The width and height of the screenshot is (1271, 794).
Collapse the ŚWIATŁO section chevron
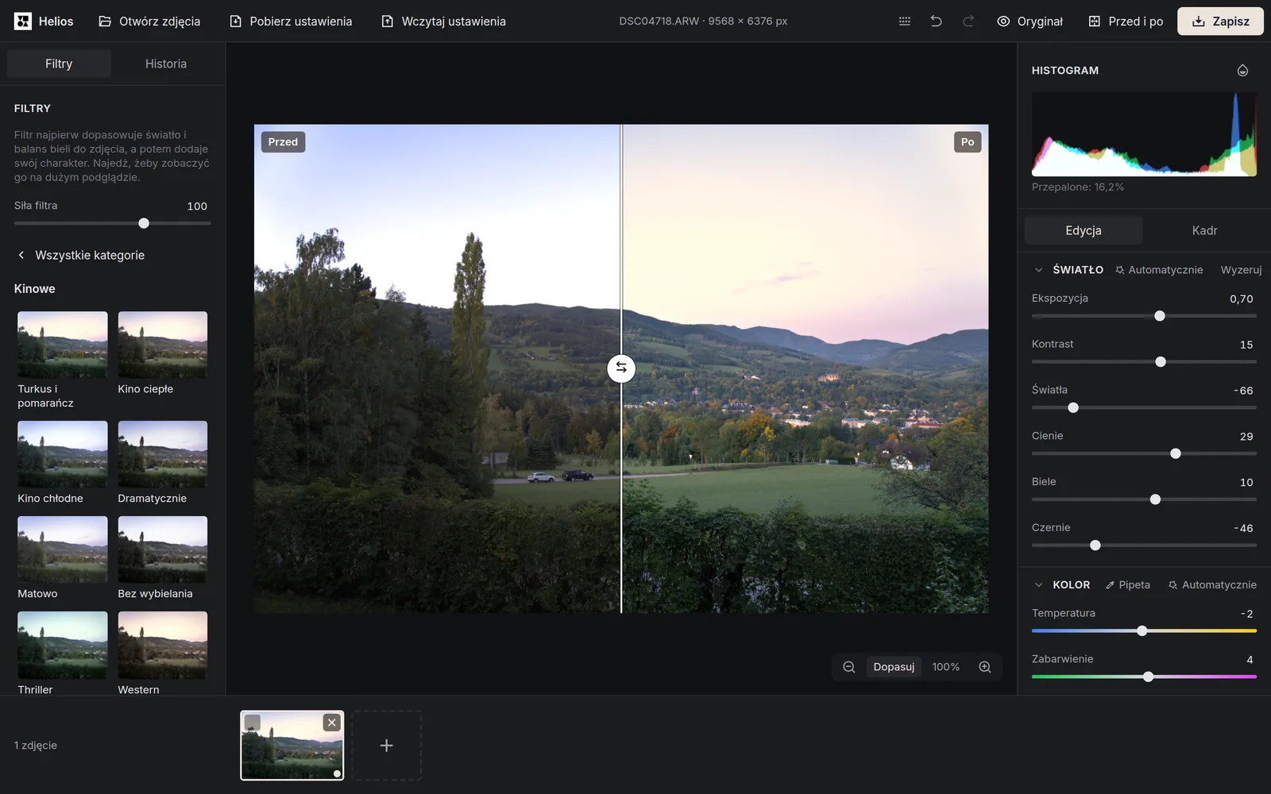(x=1038, y=270)
